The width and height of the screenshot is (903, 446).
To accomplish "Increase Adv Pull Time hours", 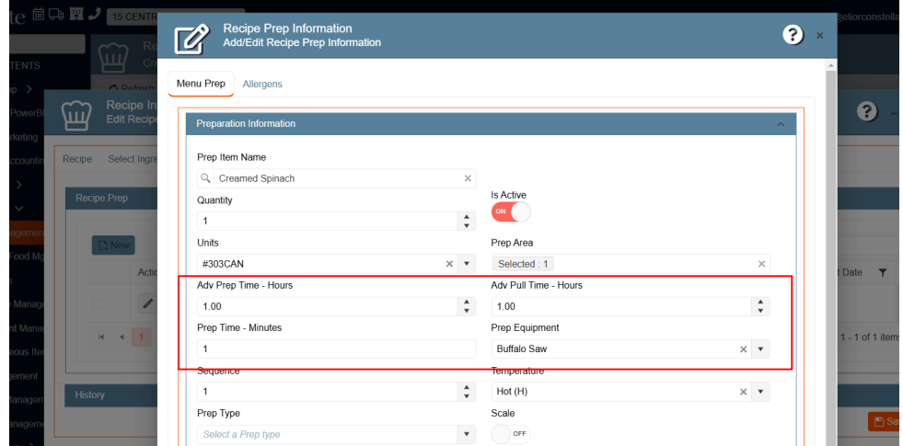I will pos(760,303).
